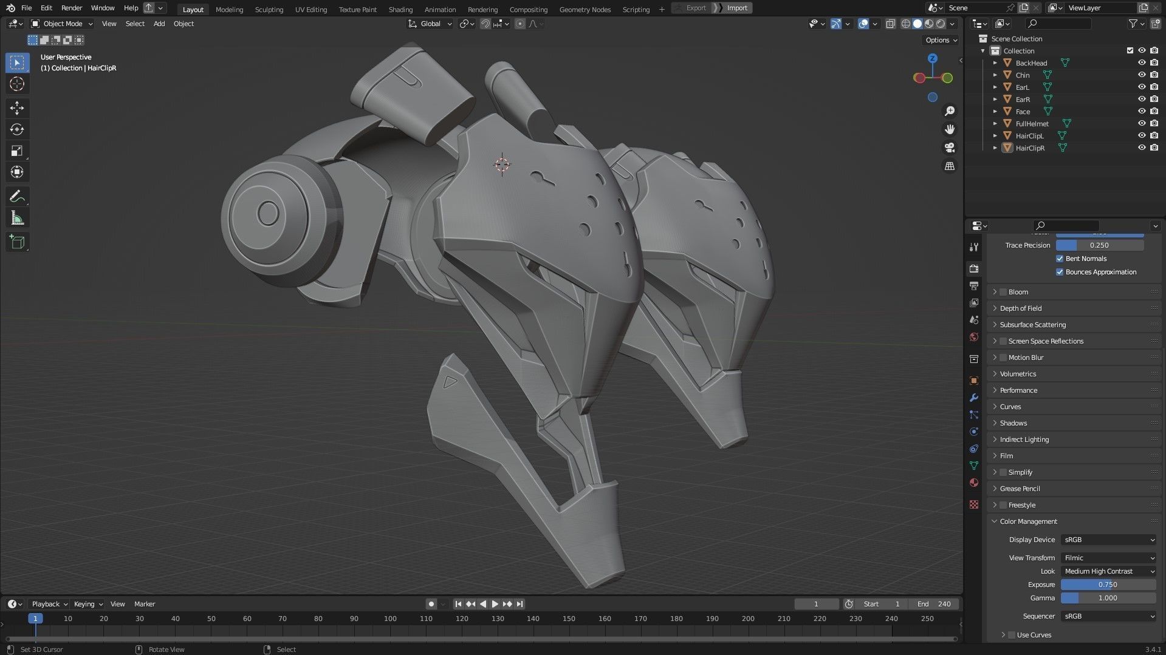Enable the Motion Blur checkbox

coord(1003,358)
